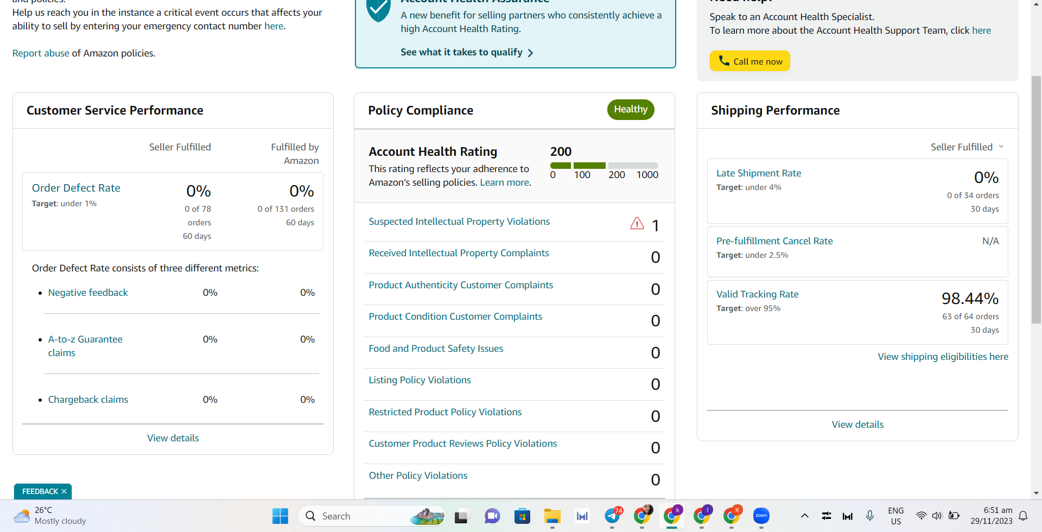The image size is (1042, 532).
Task: Close the FEEDBACK tab with its X
Action: click(x=64, y=491)
